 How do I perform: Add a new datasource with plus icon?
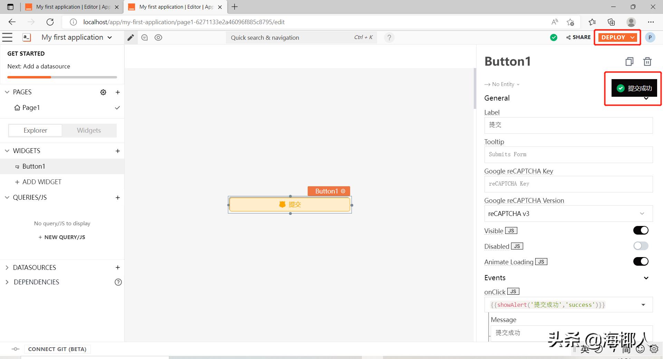(x=118, y=267)
